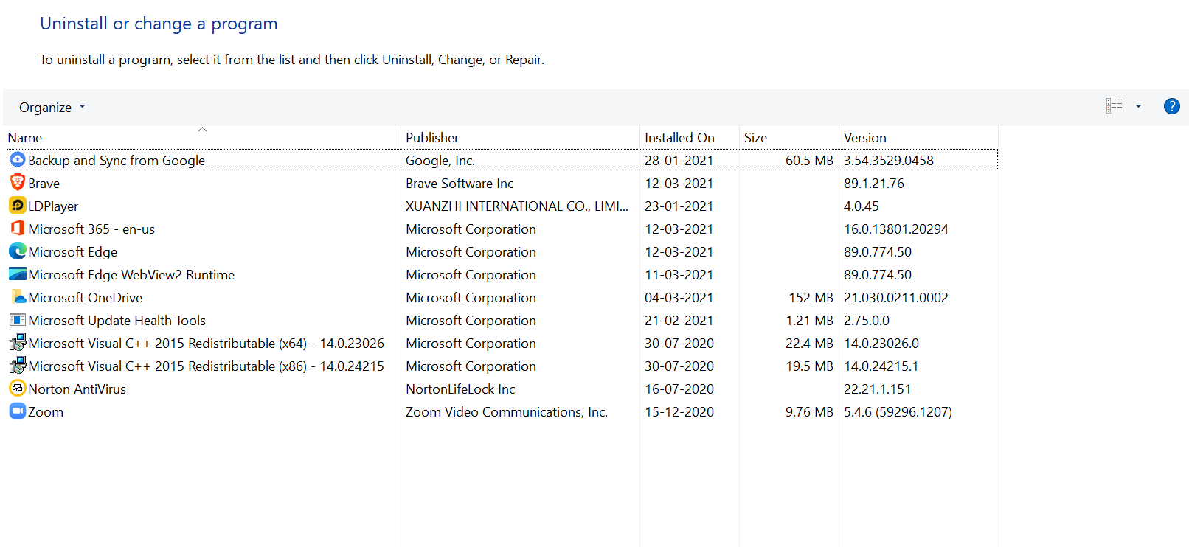
Task: Click version 22.21.1.151
Action: coord(878,389)
